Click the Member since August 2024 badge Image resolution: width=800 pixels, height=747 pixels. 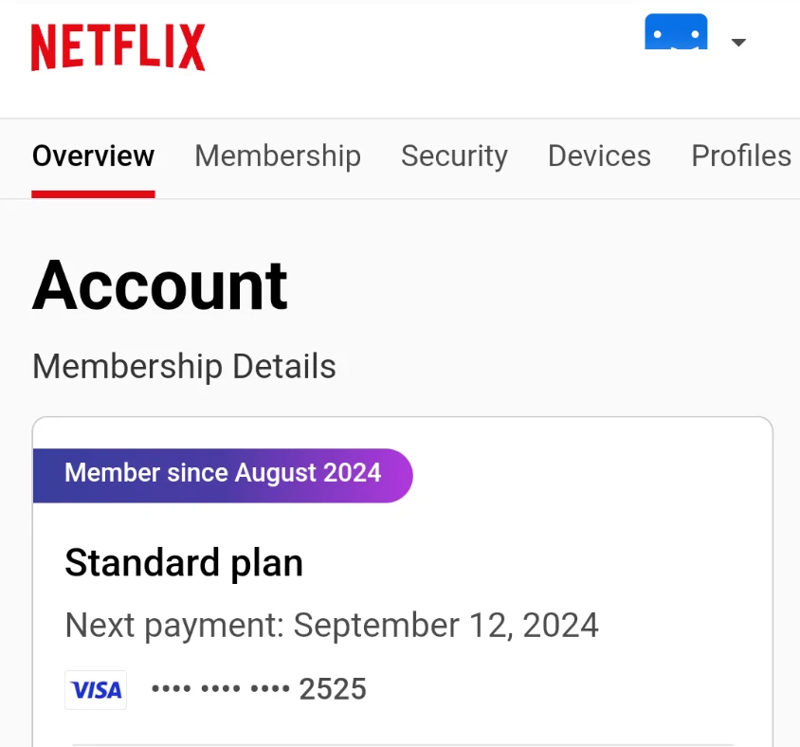click(x=223, y=476)
